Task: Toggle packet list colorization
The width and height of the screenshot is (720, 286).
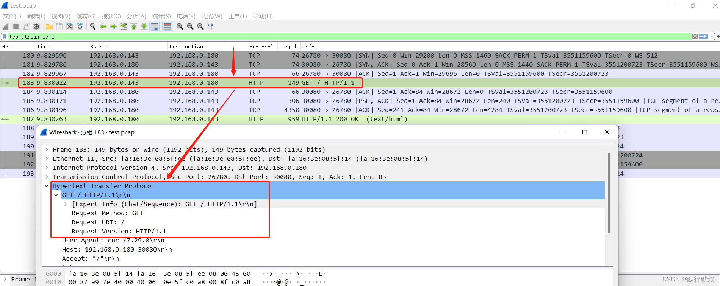Action: (167, 26)
